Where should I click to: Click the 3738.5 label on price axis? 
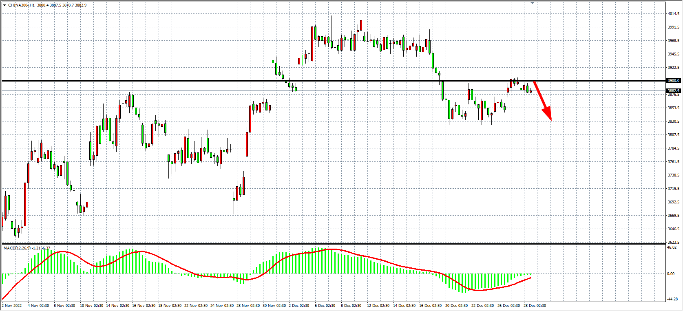673,175
